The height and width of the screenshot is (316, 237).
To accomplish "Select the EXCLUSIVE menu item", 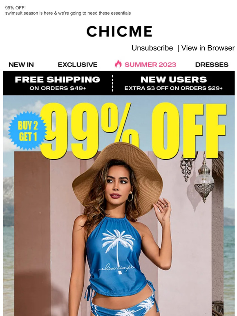I will click(x=78, y=65).
